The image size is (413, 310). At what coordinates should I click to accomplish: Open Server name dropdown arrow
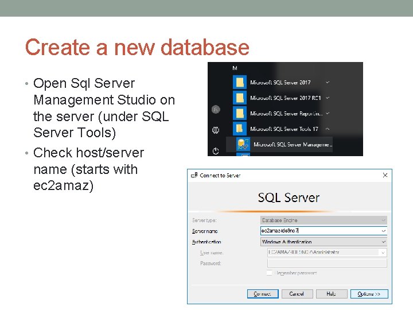pos(384,231)
